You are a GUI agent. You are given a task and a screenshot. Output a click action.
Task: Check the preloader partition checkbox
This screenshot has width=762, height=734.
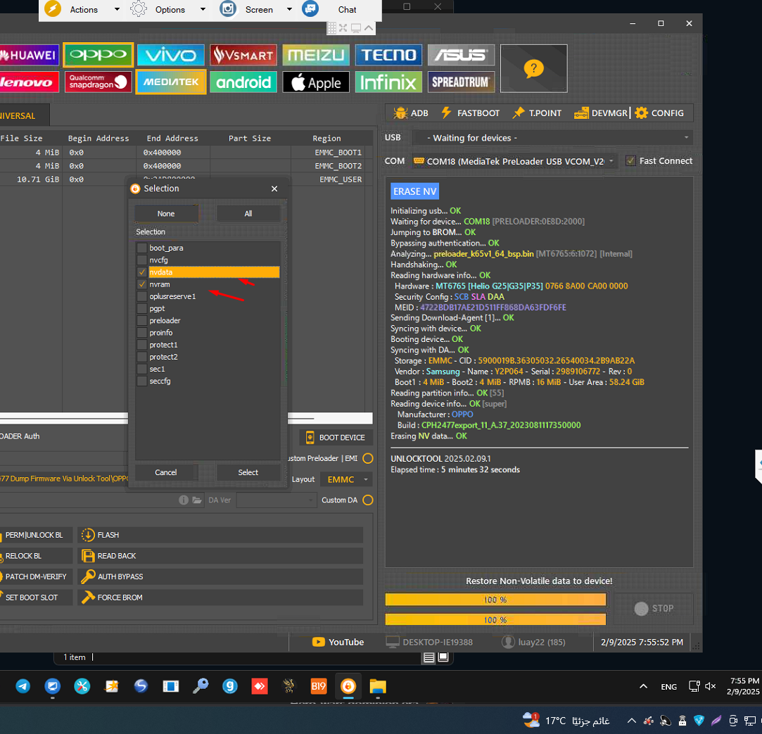142,321
